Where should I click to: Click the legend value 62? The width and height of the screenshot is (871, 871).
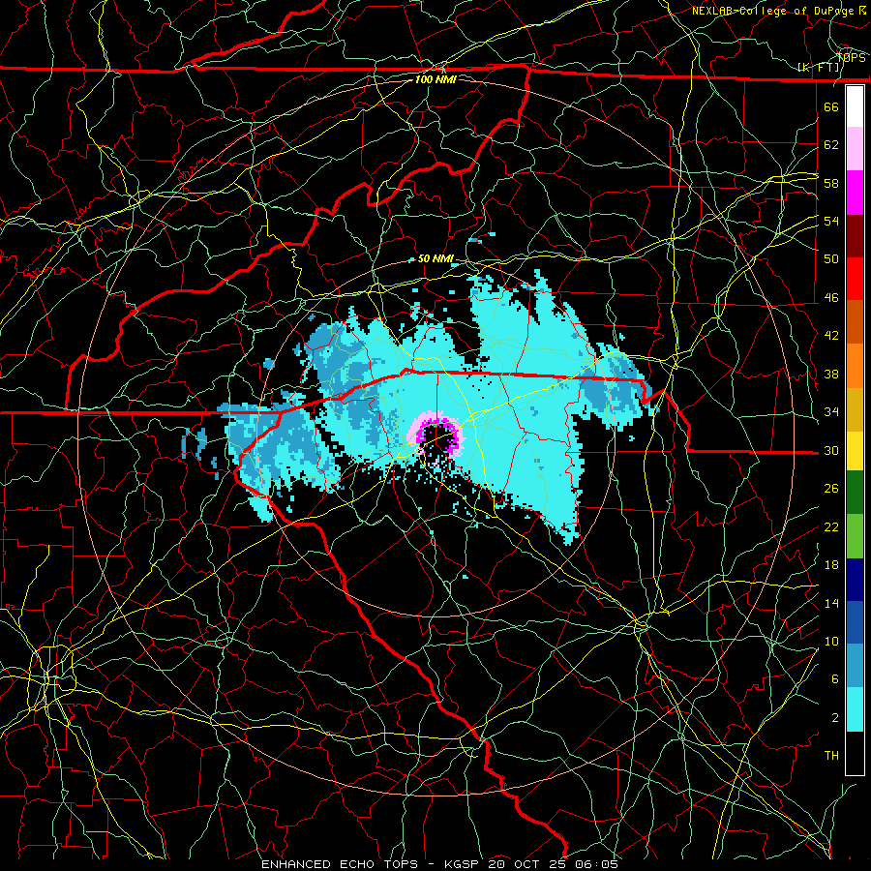point(831,145)
